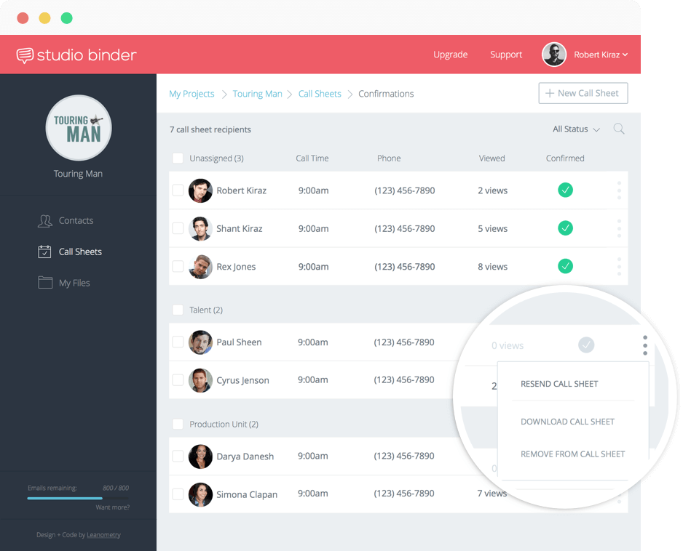This screenshot has width=683, height=551.
Task: Click Paul Sheen's avatar photo
Action: [200, 342]
